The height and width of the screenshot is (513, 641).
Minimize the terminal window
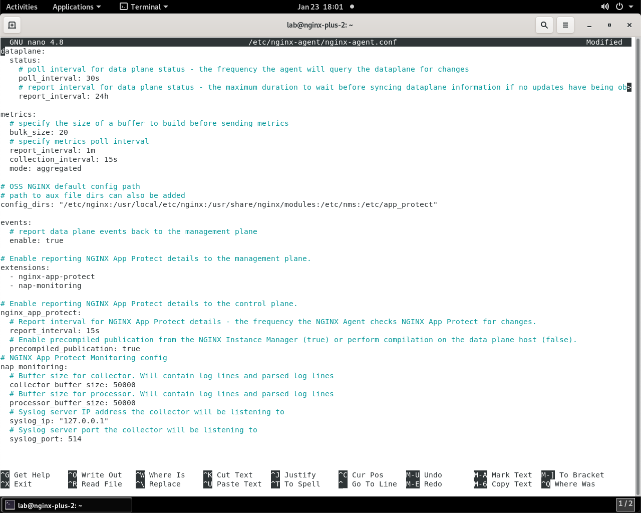tap(589, 25)
